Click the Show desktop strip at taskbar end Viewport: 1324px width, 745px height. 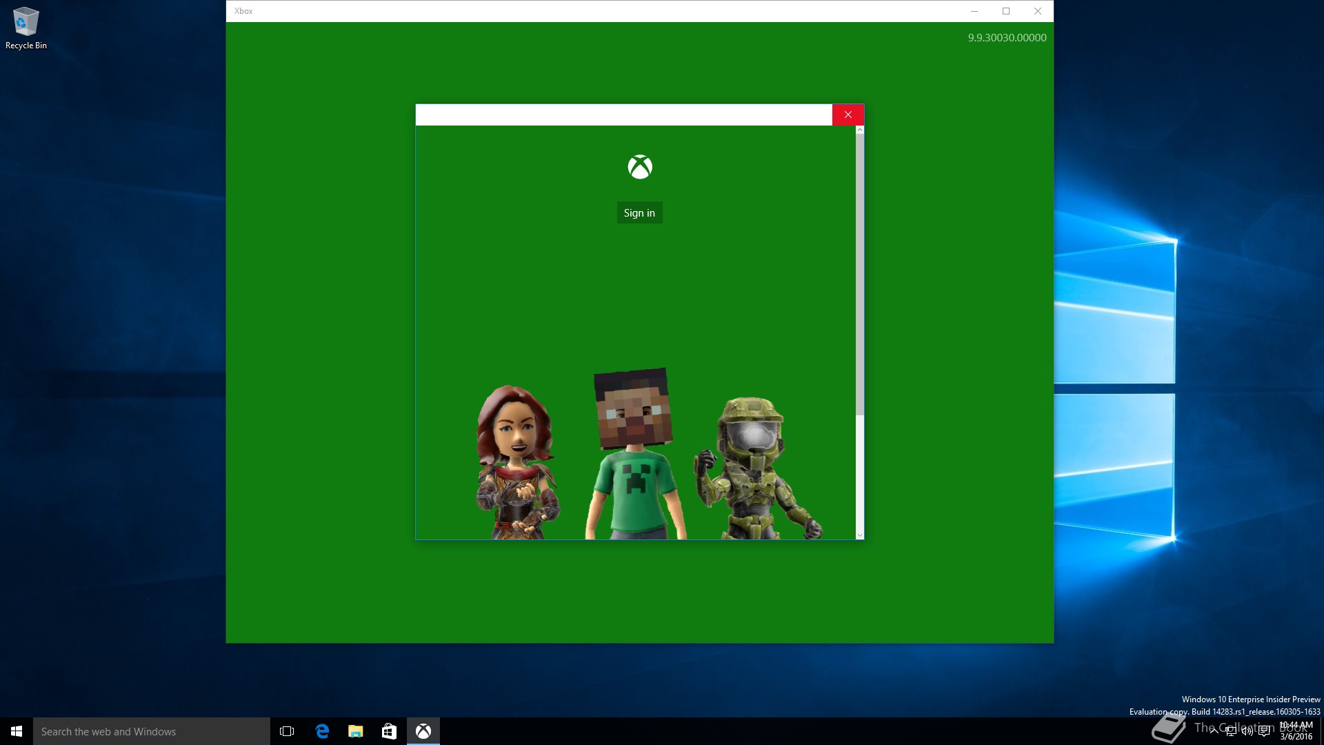tap(1322, 731)
